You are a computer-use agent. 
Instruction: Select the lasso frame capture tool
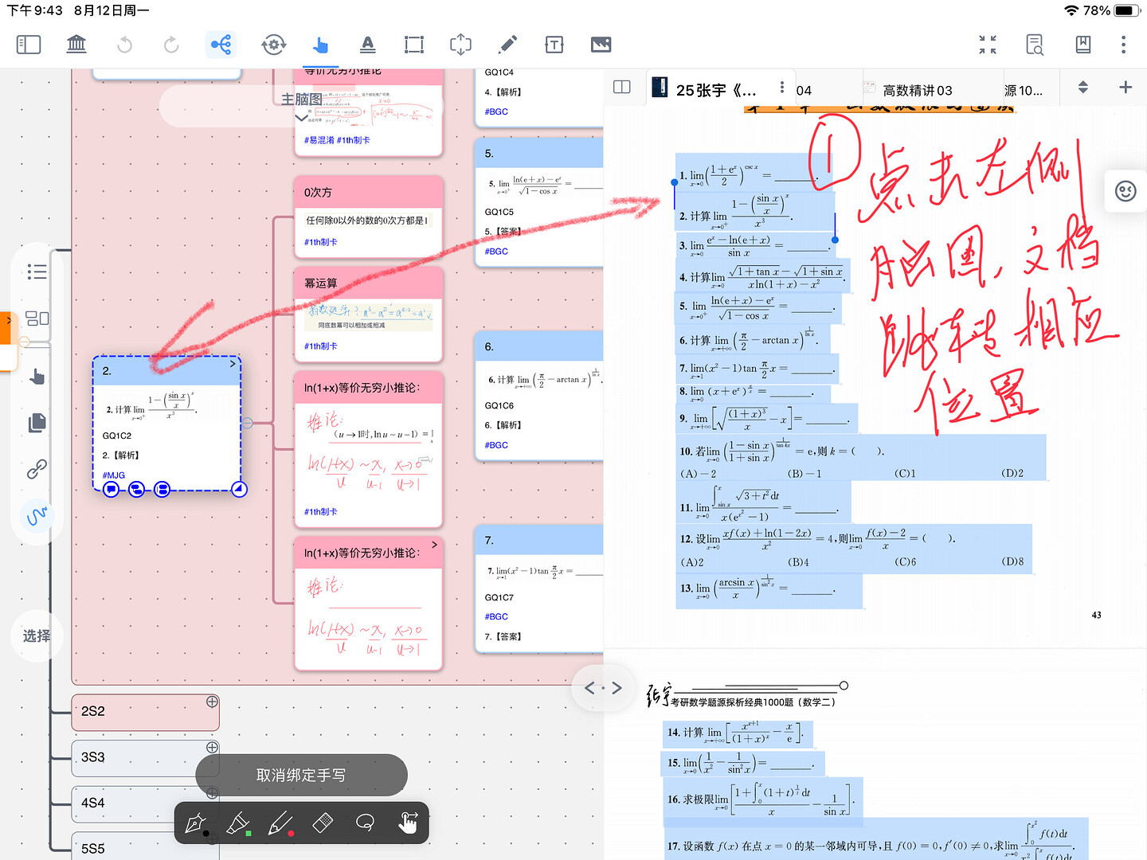coord(461,45)
